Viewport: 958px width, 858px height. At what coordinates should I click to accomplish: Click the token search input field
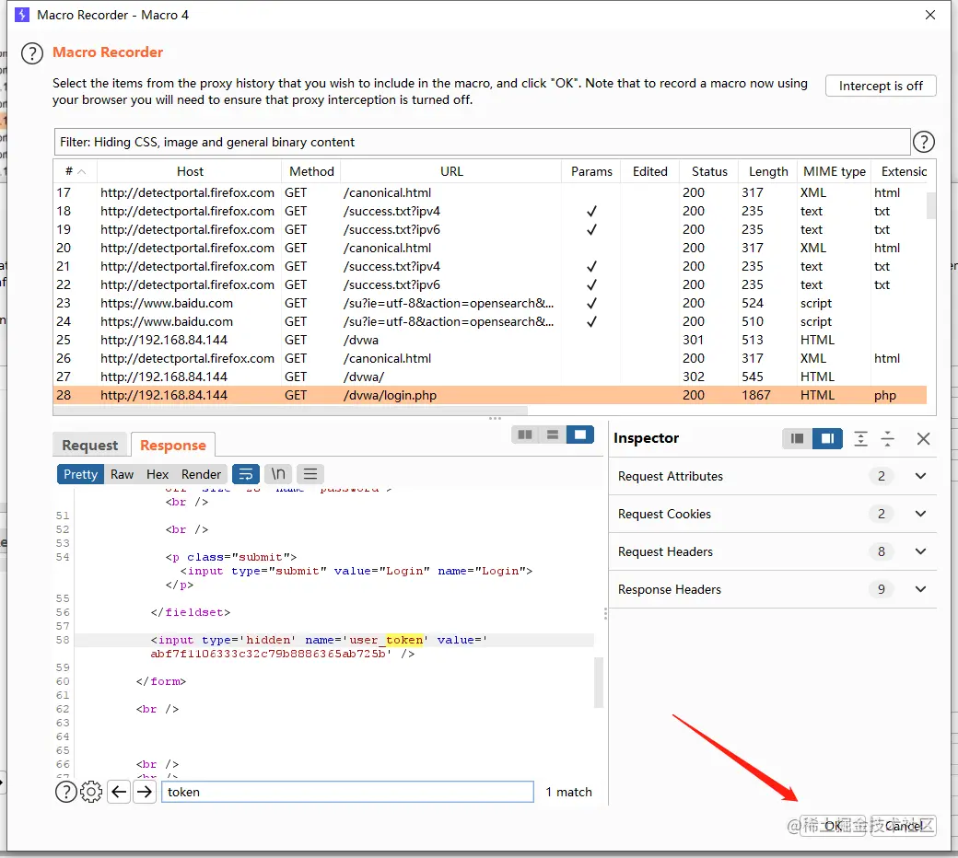tap(347, 792)
